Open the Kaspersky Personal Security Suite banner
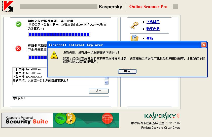Viewport: 212px width, 137px height. (60, 120)
